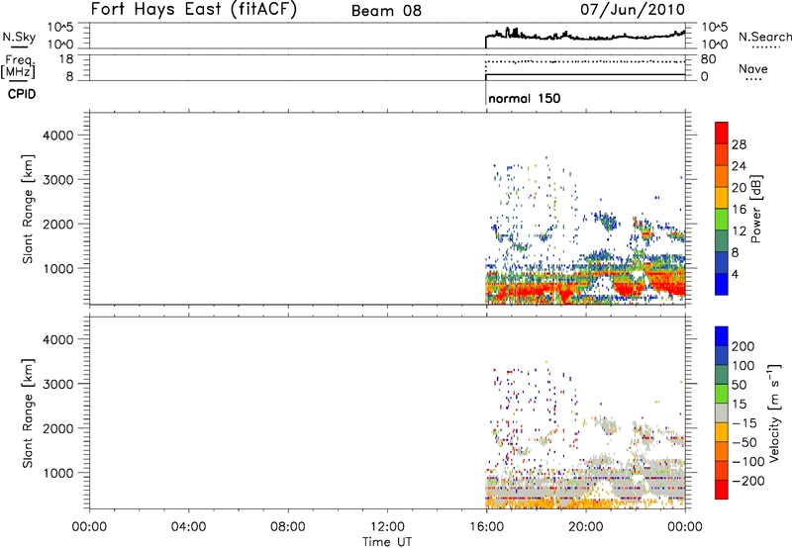Image resolution: width=792 pixels, height=548 pixels.
Task: Click the '200' tick on velocity colorbar
Action: click(743, 346)
